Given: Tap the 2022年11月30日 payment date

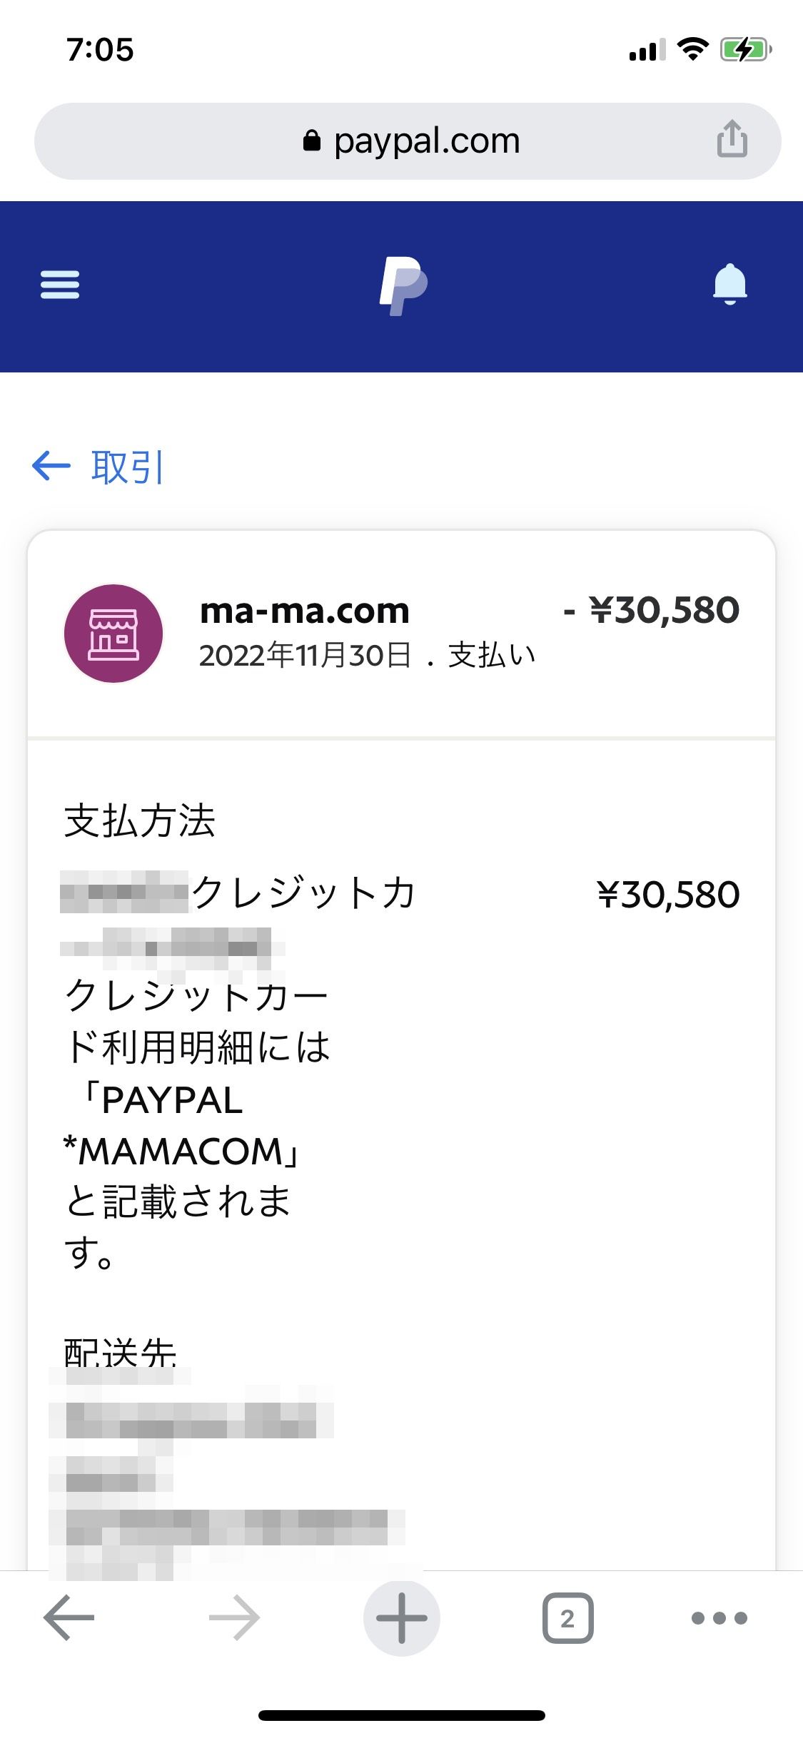Looking at the screenshot, I should pyautogui.click(x=305, y=656).
